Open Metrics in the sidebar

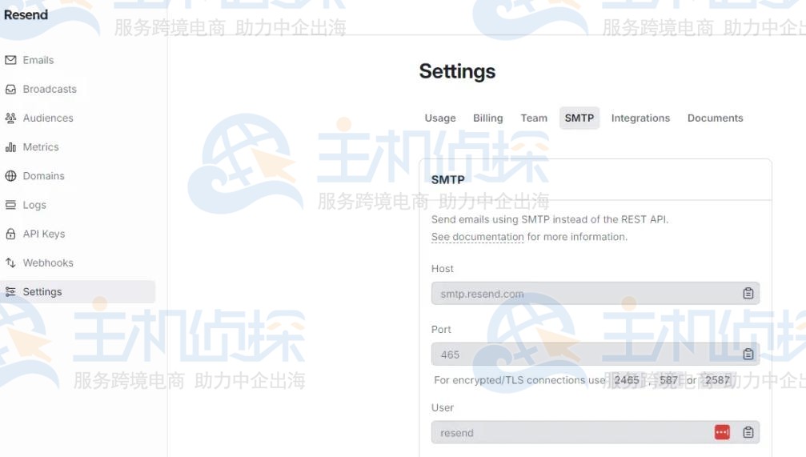click(41, 147)
